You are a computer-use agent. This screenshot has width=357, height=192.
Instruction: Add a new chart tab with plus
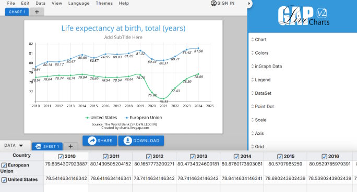pyautogui.click(x=37, y=12)
